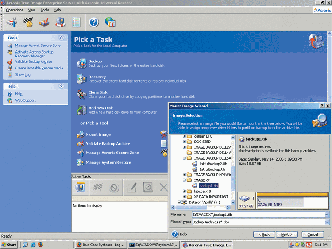Screen dimensions: 332x249
Task: Click the blue Help question mark toolbar icon
Action: tap(94, 23)
